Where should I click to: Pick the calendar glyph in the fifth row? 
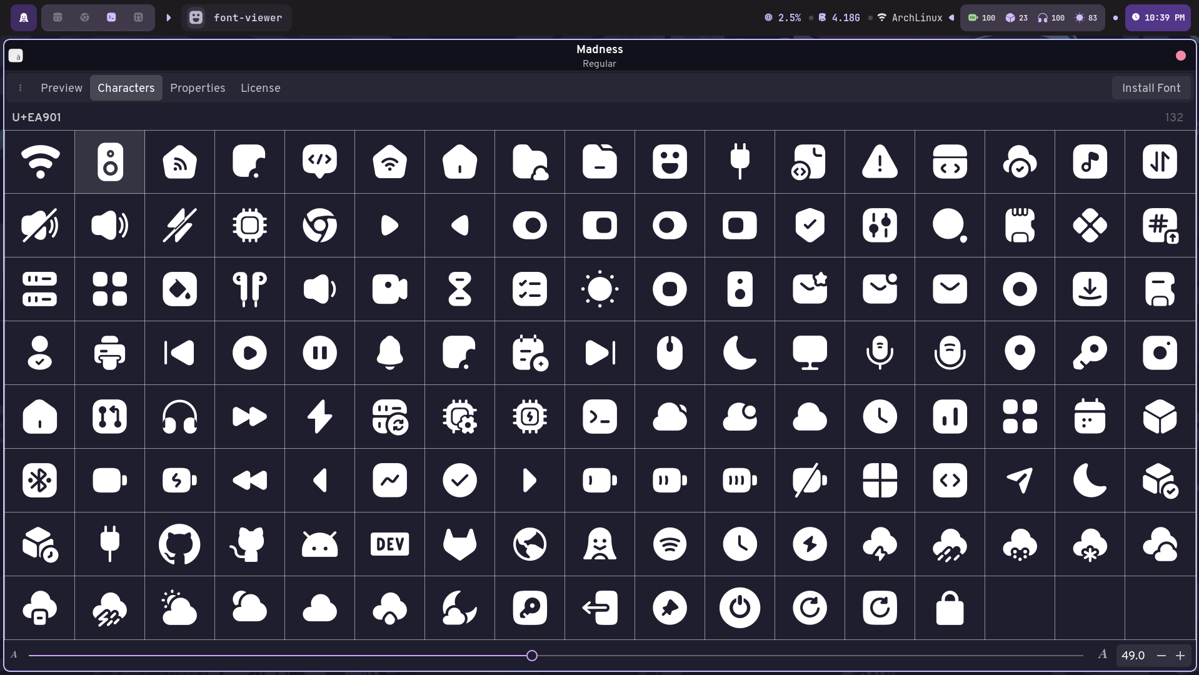pyautogui.click(x=1090, y=417)
